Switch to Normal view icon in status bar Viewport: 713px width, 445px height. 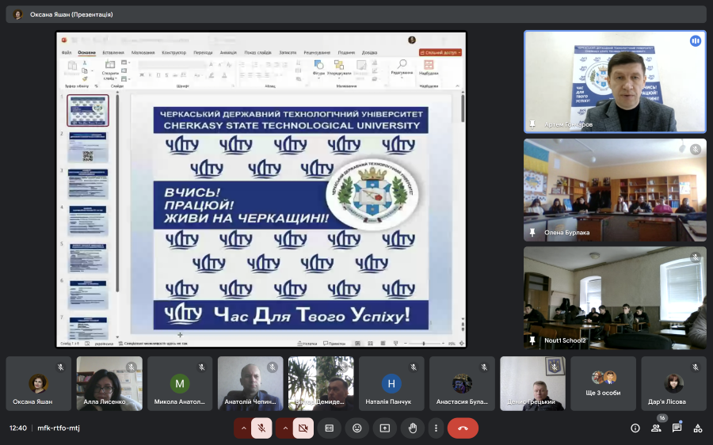point(357,344)
